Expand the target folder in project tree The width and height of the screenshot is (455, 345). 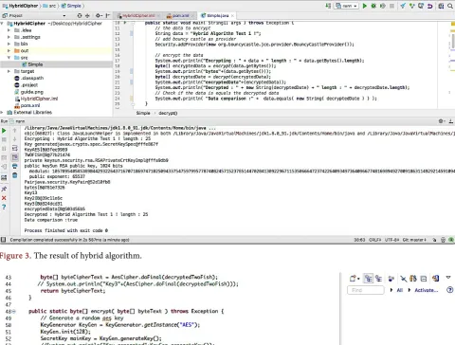click(x=9, y=71)
